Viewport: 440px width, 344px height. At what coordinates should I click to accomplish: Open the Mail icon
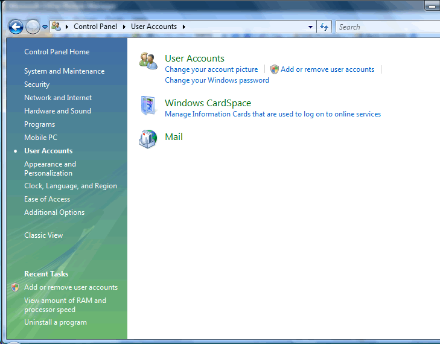click(148, 138)
